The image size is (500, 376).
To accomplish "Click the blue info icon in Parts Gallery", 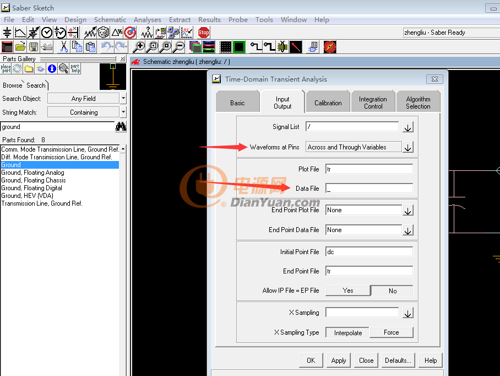I will [x=52, y=68].
